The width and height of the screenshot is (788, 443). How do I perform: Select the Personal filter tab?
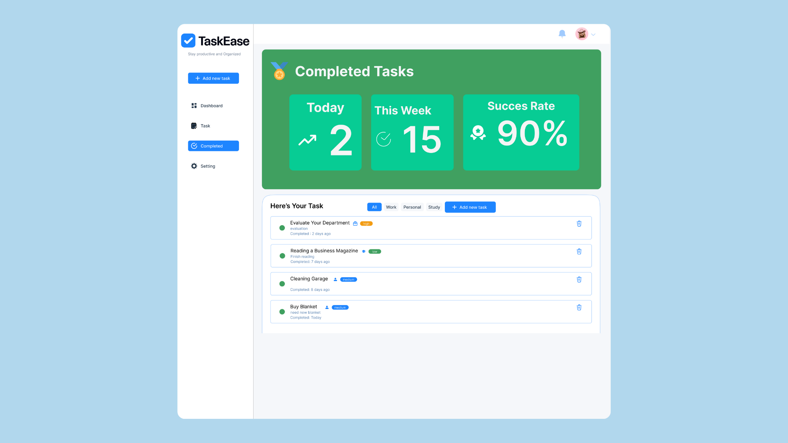(x=412, y=207)
